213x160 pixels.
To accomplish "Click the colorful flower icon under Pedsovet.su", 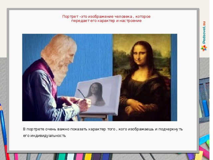I will [204, 48].
